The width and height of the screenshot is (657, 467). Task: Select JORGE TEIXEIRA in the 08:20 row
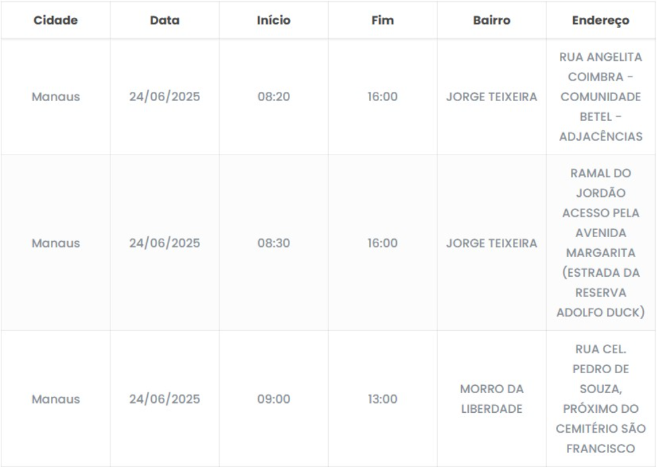click(491, 97)
